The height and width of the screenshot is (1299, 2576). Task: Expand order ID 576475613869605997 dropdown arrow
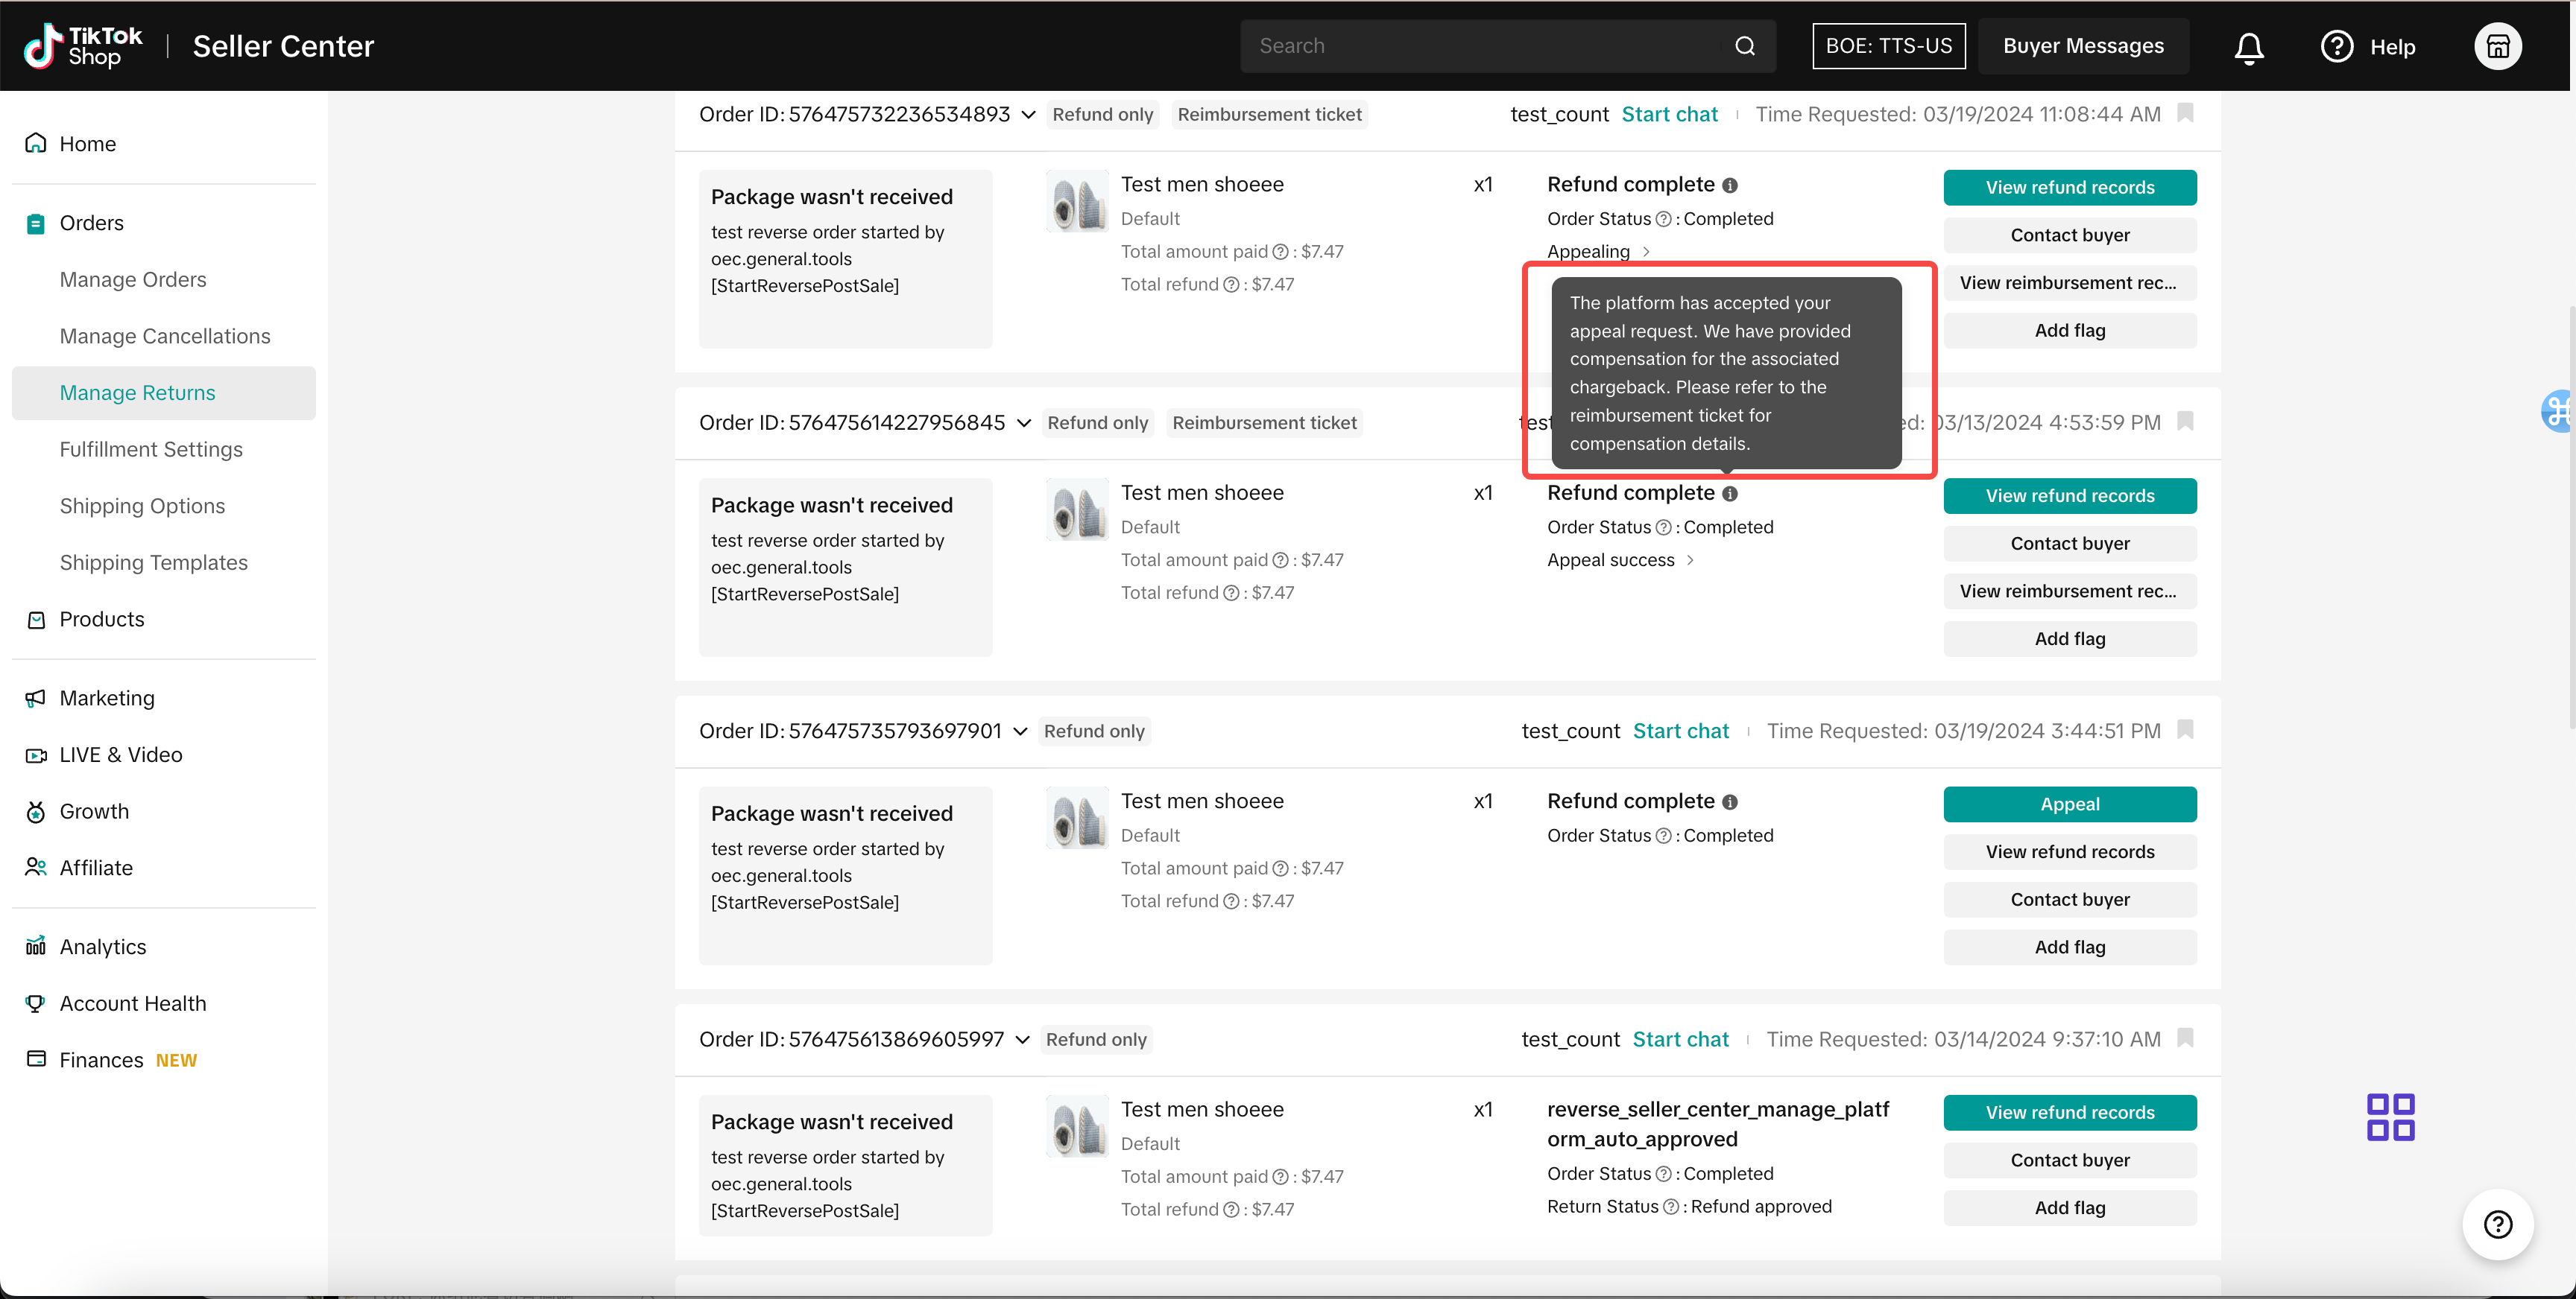(x=1022, y=1041)
